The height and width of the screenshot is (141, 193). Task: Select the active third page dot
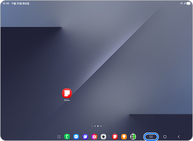pos(98,126)
